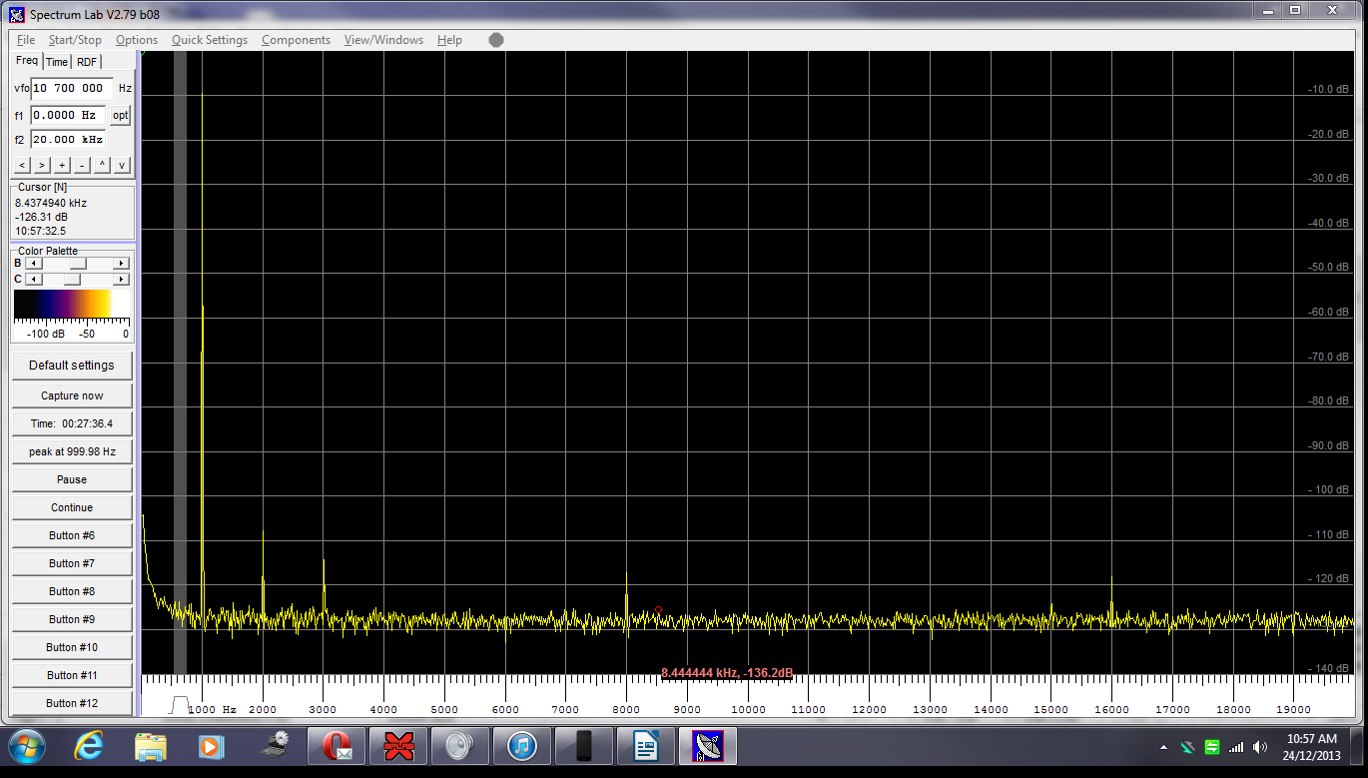
Task: Click right arrow of C contrast slider
Action: [122, 279]
